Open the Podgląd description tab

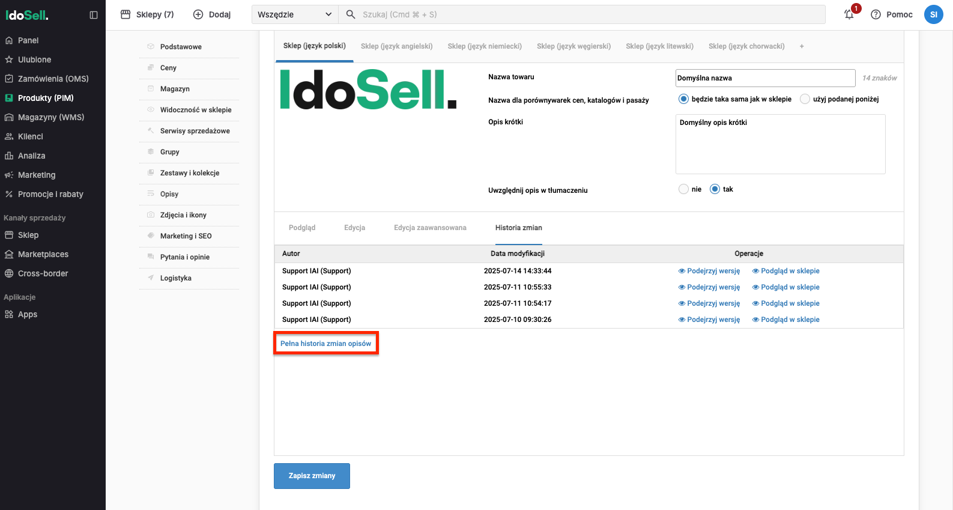coord(302,228)
